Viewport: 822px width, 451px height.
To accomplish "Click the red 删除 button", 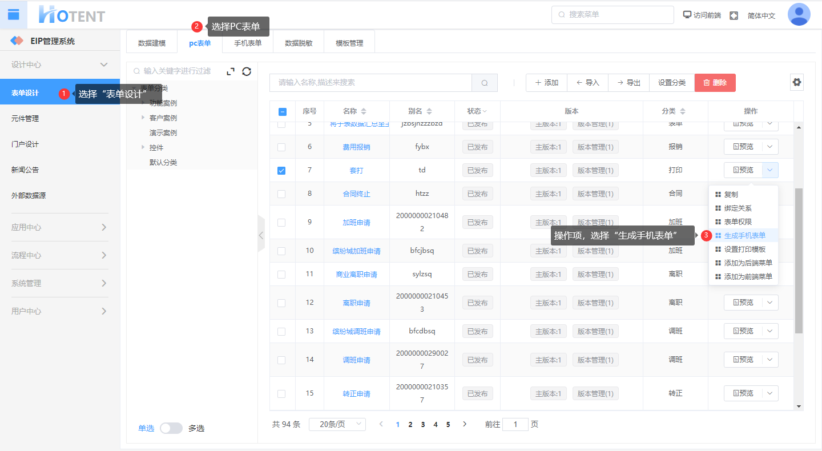I will [715, 83].
